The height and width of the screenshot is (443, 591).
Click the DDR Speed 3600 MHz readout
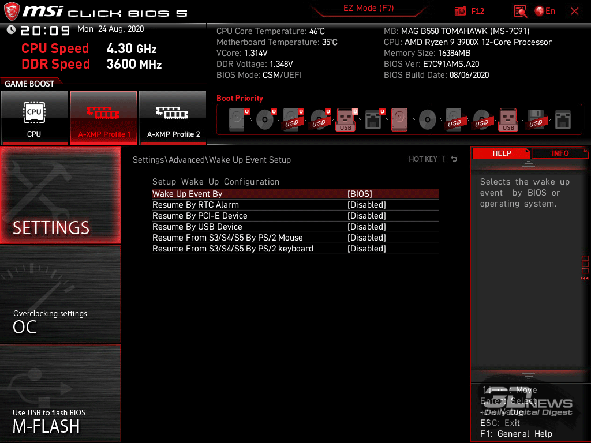click(x=92, y=64)
